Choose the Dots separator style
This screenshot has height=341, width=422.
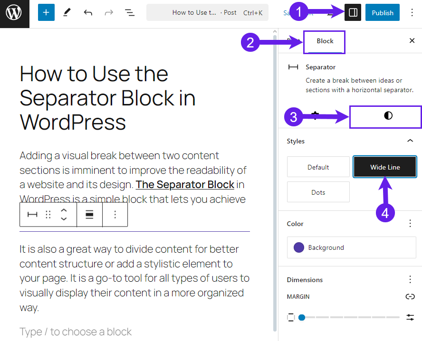click(x=318, y=192)
